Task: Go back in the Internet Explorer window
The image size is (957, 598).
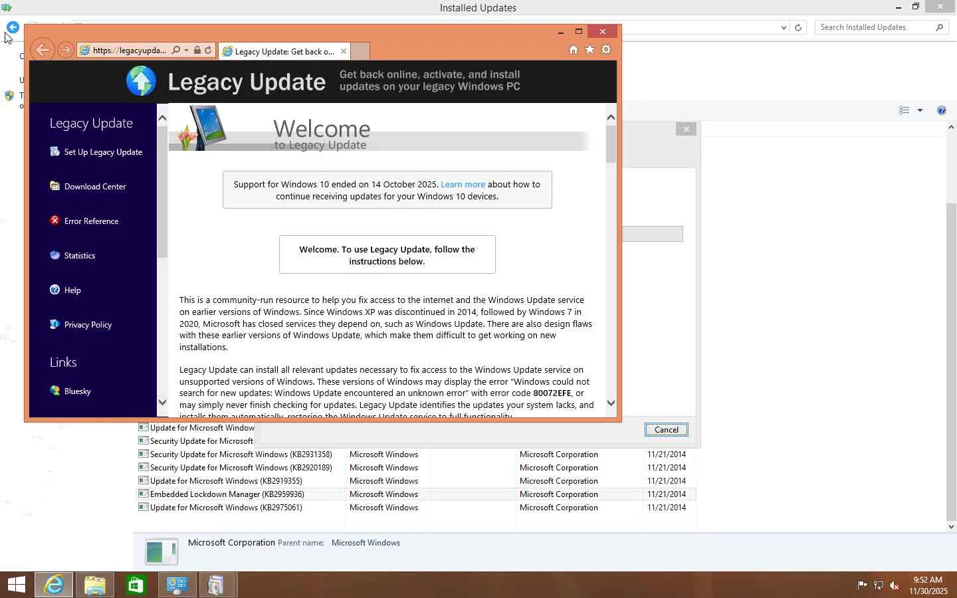Action: pos(43,50)
